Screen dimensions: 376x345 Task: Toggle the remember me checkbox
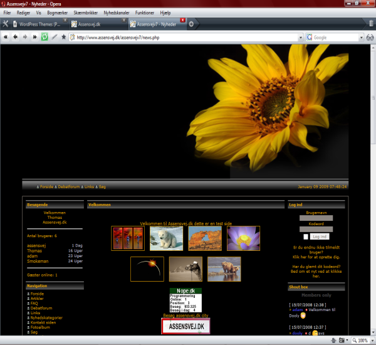point(306,236)
